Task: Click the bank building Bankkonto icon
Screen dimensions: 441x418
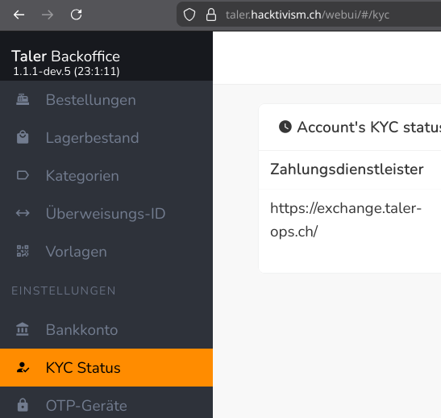Action: tap(23, 329)
